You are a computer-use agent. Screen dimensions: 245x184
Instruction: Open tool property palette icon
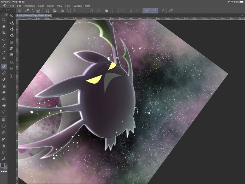[12, 29]
